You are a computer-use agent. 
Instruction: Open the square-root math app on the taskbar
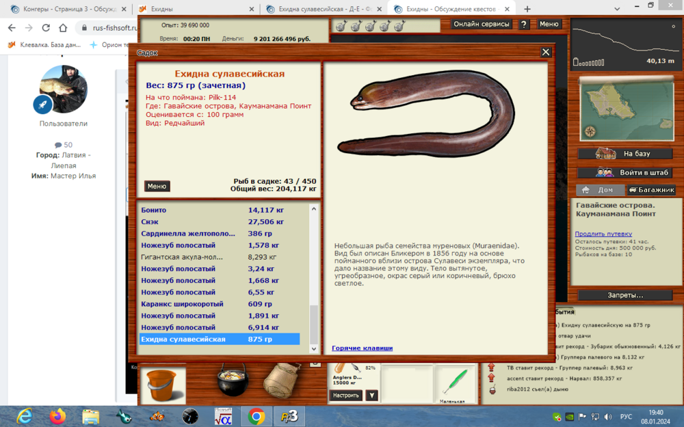click(x=223, y=416)
